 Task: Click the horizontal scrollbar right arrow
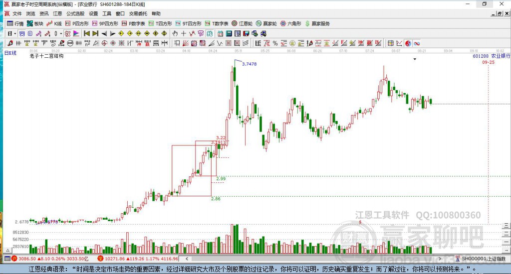440,259
